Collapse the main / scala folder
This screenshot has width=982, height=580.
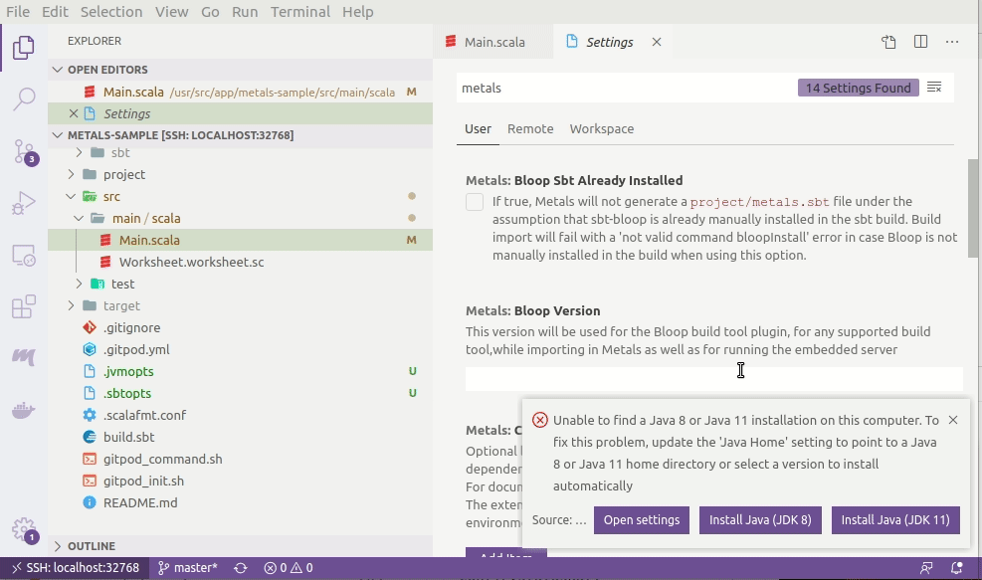click(x=79, y=218)
